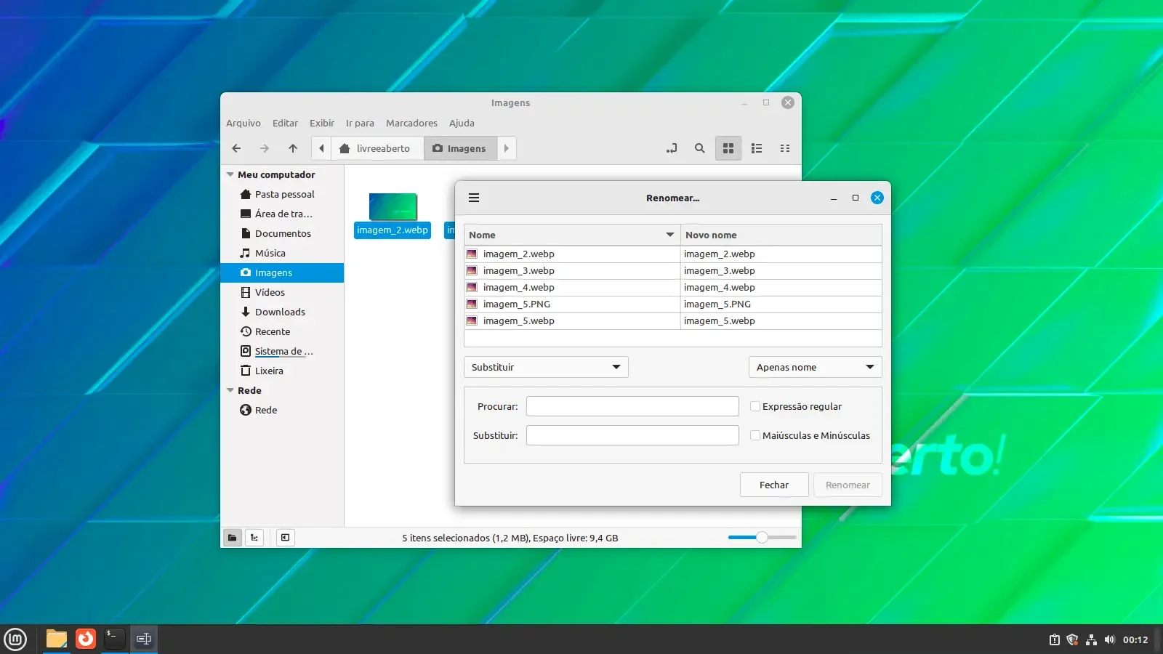Click the Substituir input field
This screenshot has width=1163, height=654.
coord(632,435)
